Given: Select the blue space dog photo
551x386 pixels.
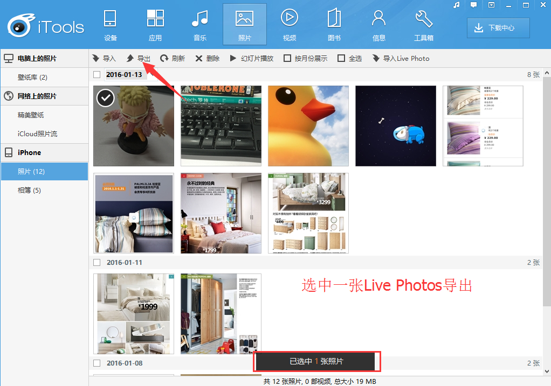Looking at the screenshot, I should (396, 125).
